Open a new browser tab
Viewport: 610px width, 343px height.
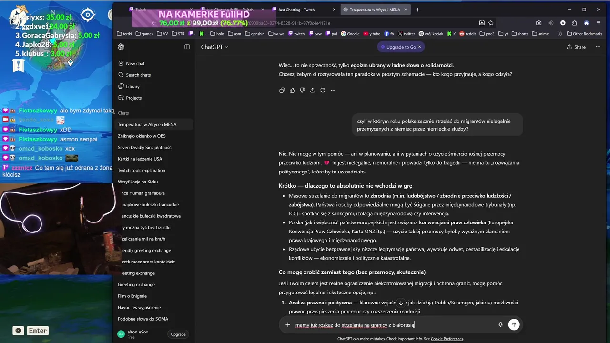click(x=417, y=10)
